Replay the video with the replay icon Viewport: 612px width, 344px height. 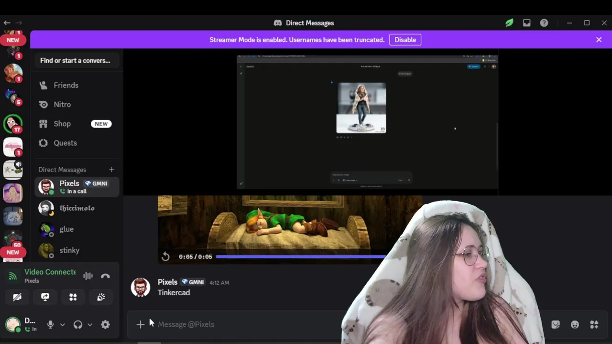[x=165, y=257]
